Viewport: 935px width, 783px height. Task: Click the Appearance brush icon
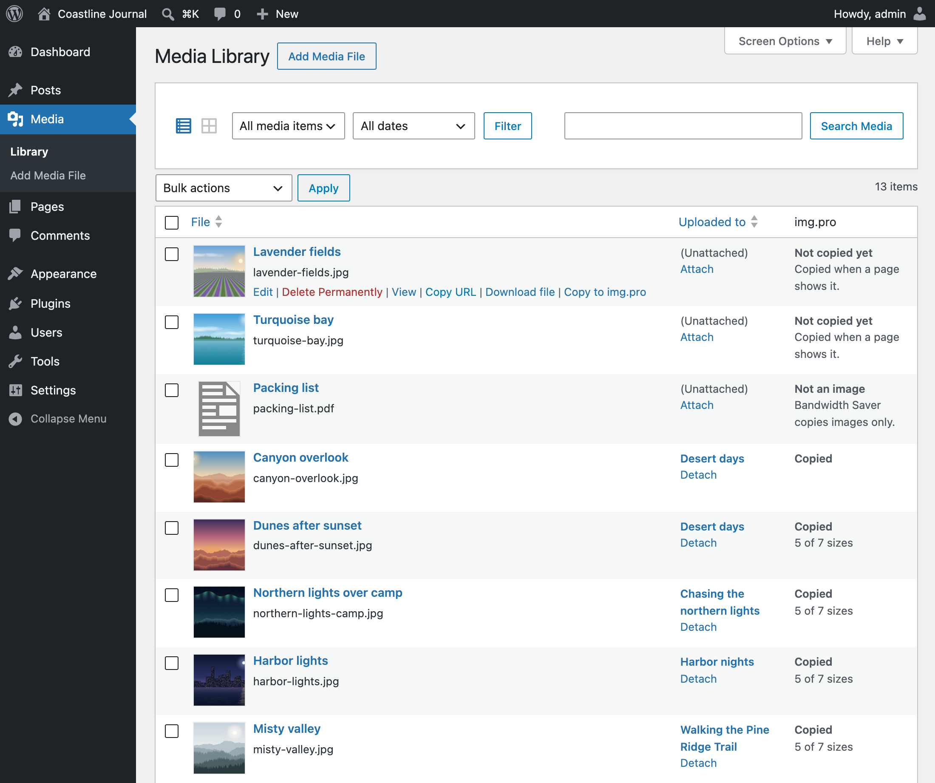tap(16, 274)
